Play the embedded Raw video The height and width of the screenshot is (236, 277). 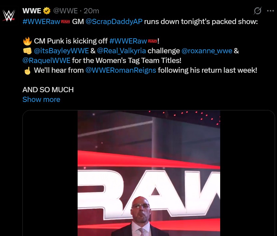click(x=149, y=173)
